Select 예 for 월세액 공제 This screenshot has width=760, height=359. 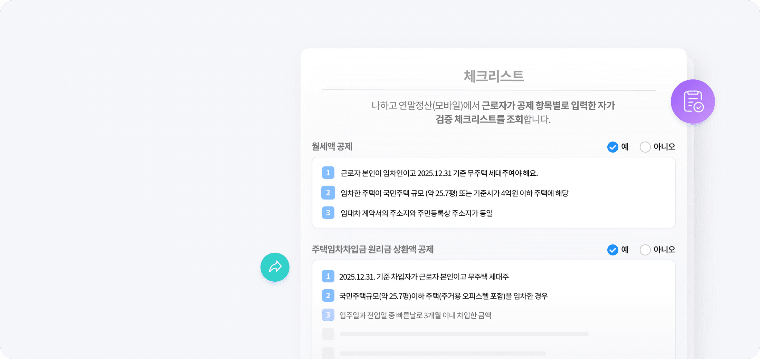[613, 147]
